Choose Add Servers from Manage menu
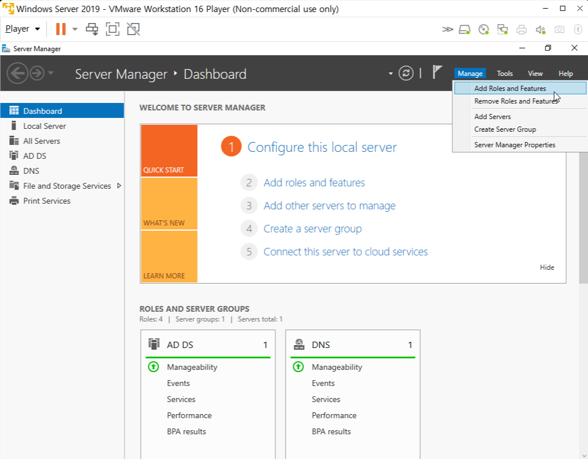This screenshot has height=459, width=588. pyautogui.click(x=520, y=117)
